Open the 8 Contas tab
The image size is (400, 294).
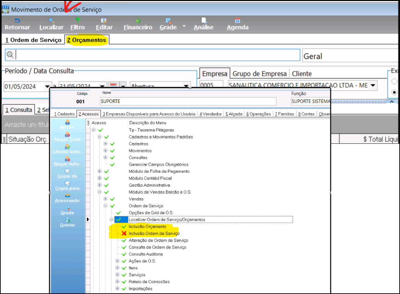click(x=307, y=114)
